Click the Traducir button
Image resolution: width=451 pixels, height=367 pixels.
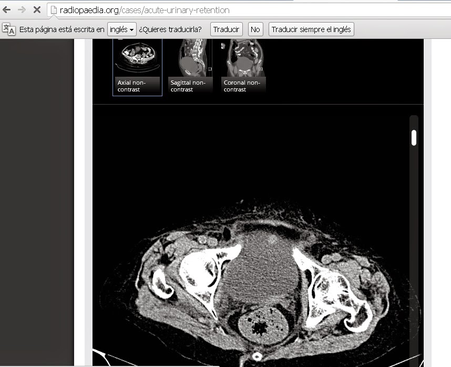tap(227, 29)
